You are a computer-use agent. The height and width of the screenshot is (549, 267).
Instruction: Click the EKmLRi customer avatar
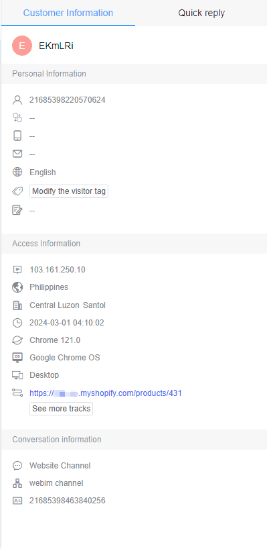[22, 46]
